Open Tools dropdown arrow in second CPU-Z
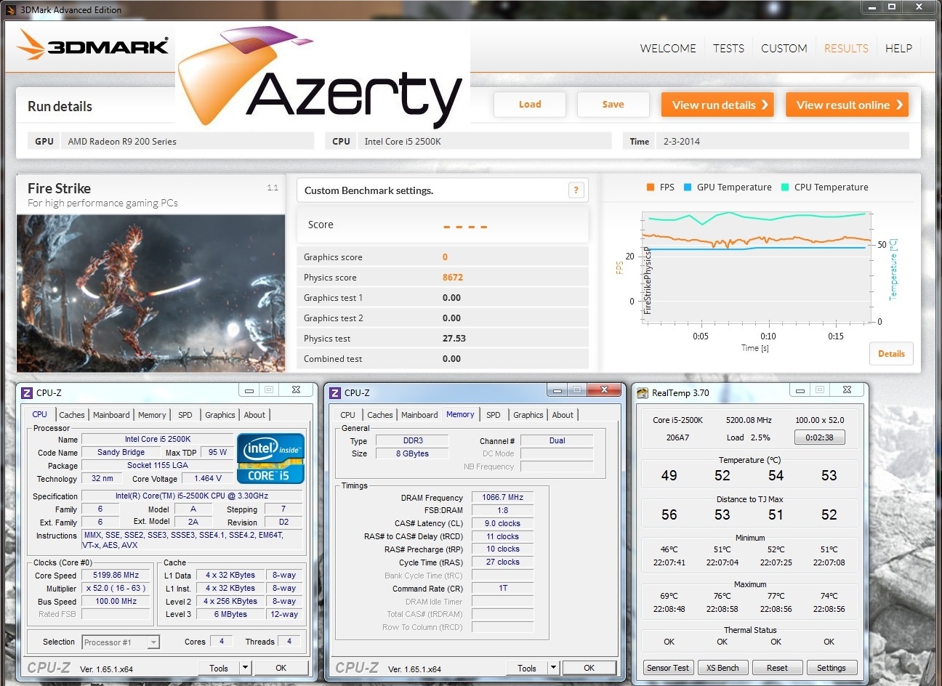 tap(554, 668)
